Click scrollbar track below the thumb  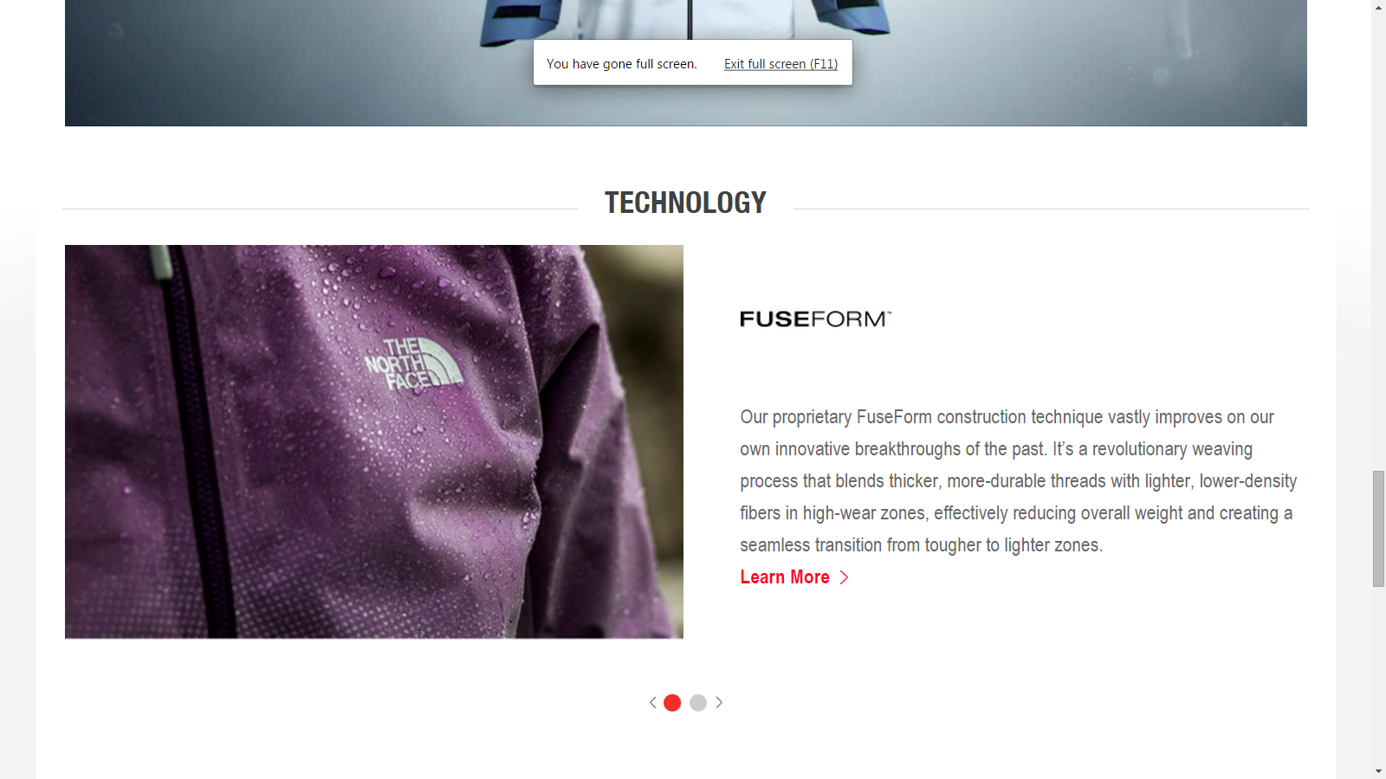coord(1378,675)
